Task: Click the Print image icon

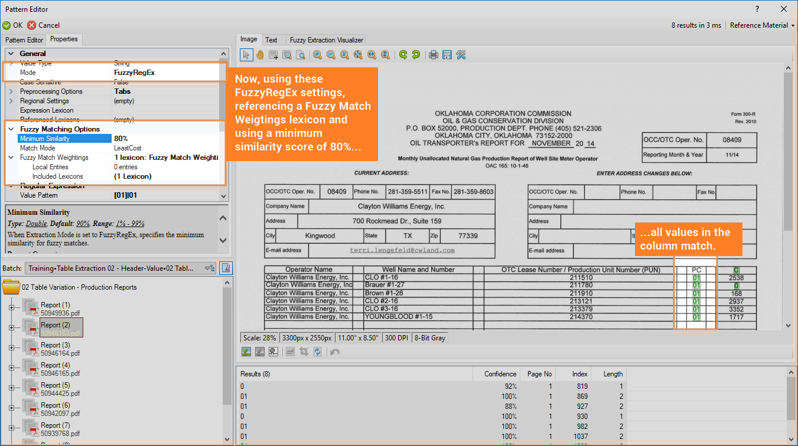Action: point(434,55)
